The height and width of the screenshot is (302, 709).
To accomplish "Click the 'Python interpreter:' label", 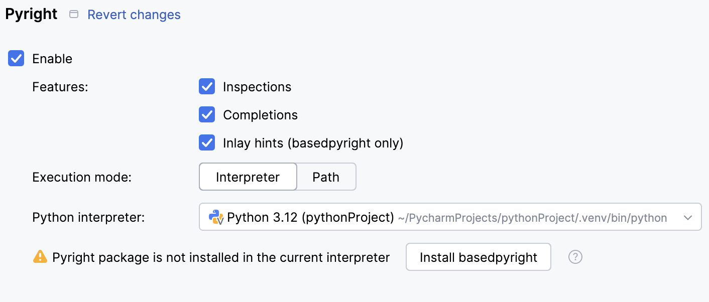I will click(x=88, y=217).
